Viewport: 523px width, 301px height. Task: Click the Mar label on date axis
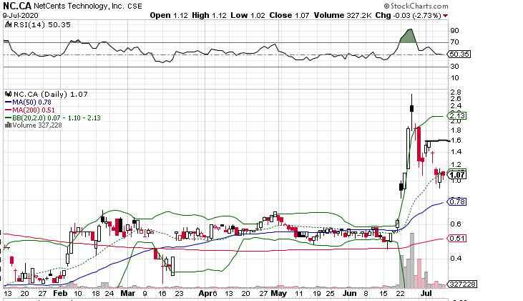128,293
